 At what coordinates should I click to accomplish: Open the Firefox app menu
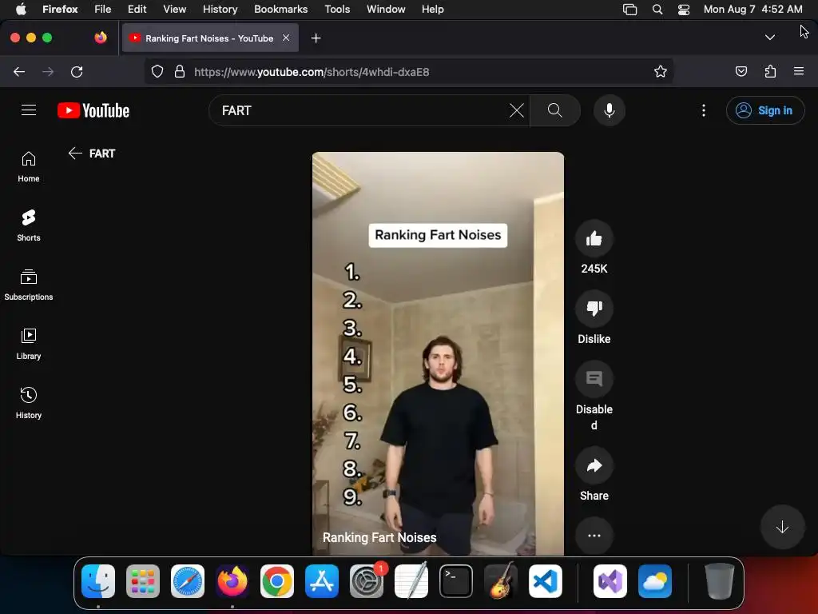(60, 10)
